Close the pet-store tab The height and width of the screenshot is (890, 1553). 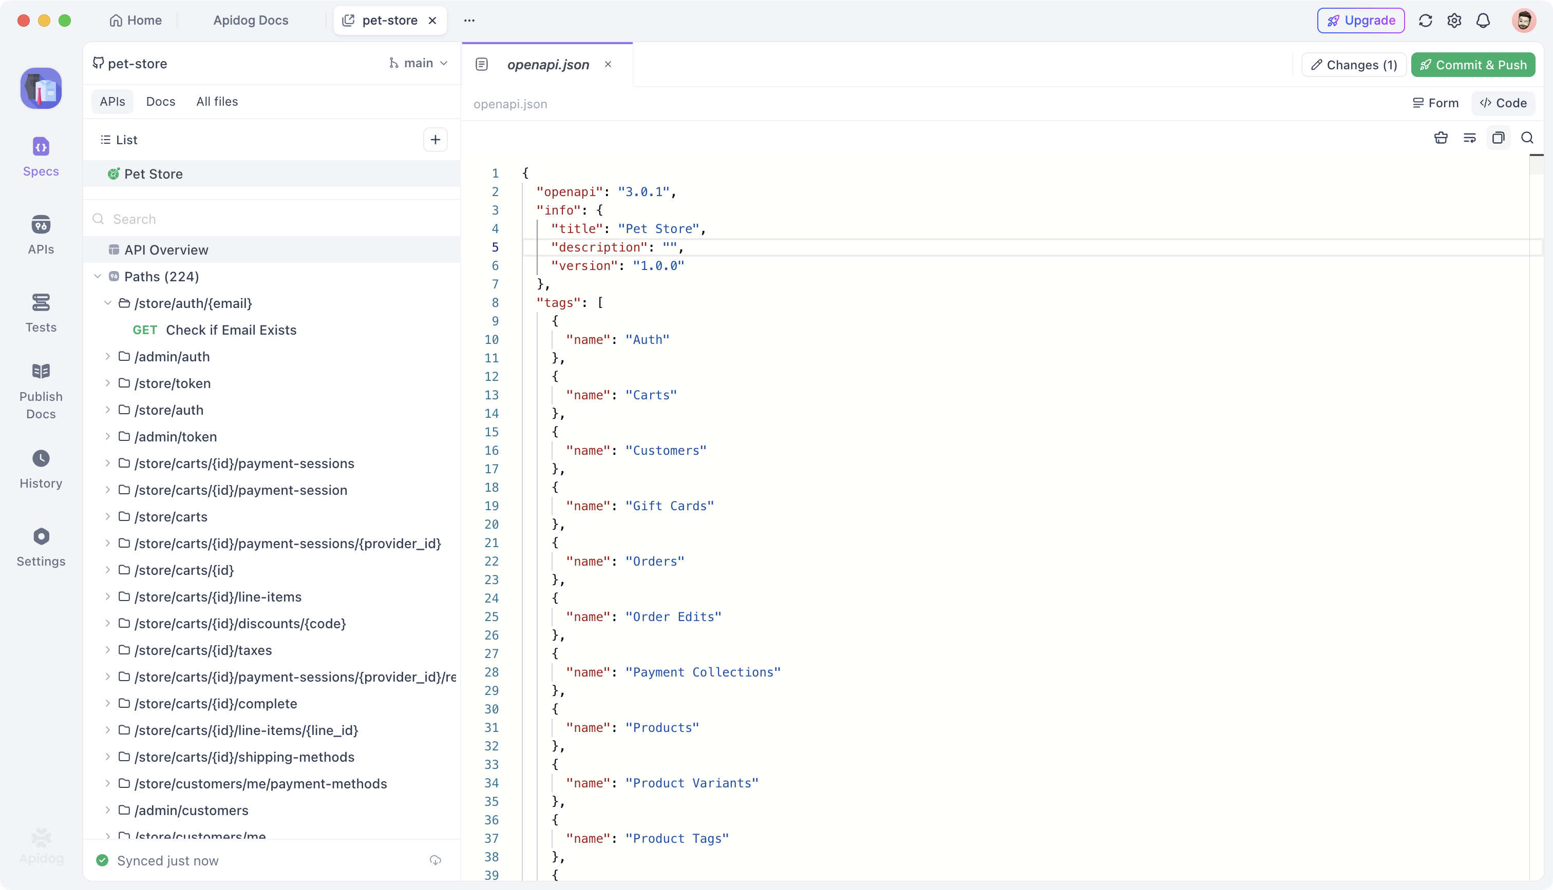(x=432, y=21)
